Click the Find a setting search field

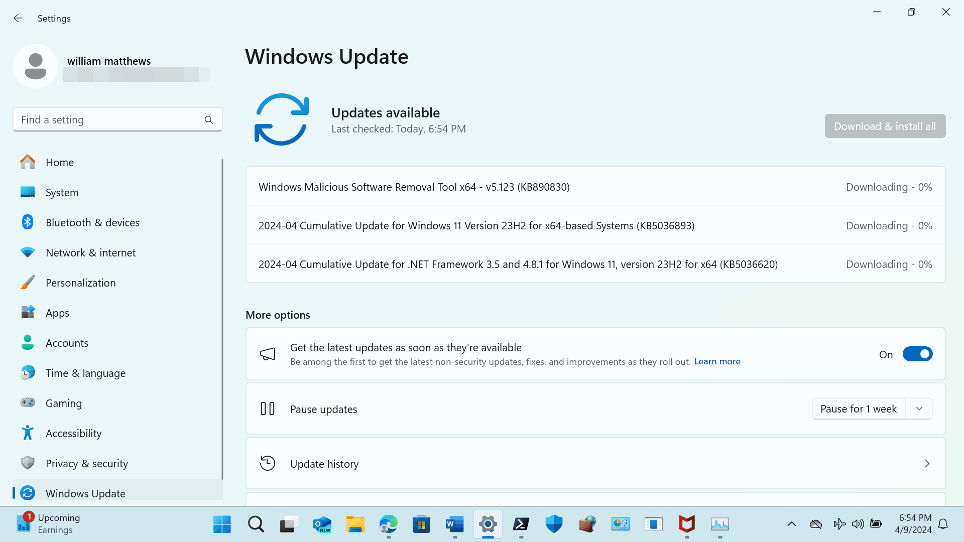click(x=108, y=120)
